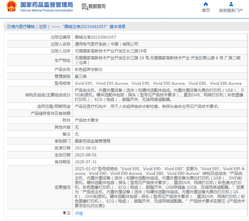
Task: Select the Vivid E95 model specification value
Action: point(158,83)
